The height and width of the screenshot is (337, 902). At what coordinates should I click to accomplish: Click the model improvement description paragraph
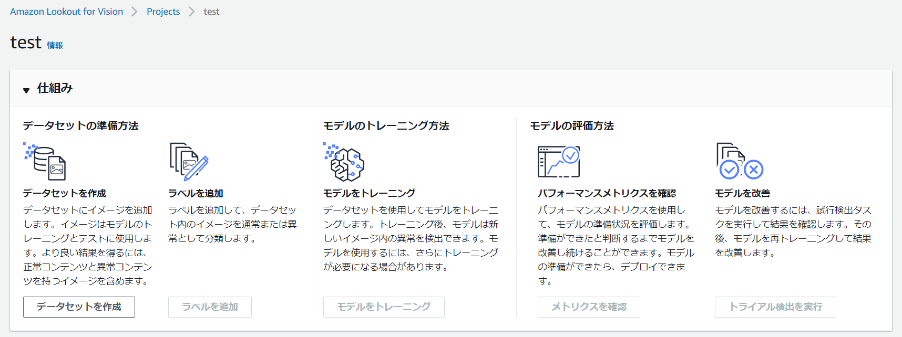click(x=793, y=231)
